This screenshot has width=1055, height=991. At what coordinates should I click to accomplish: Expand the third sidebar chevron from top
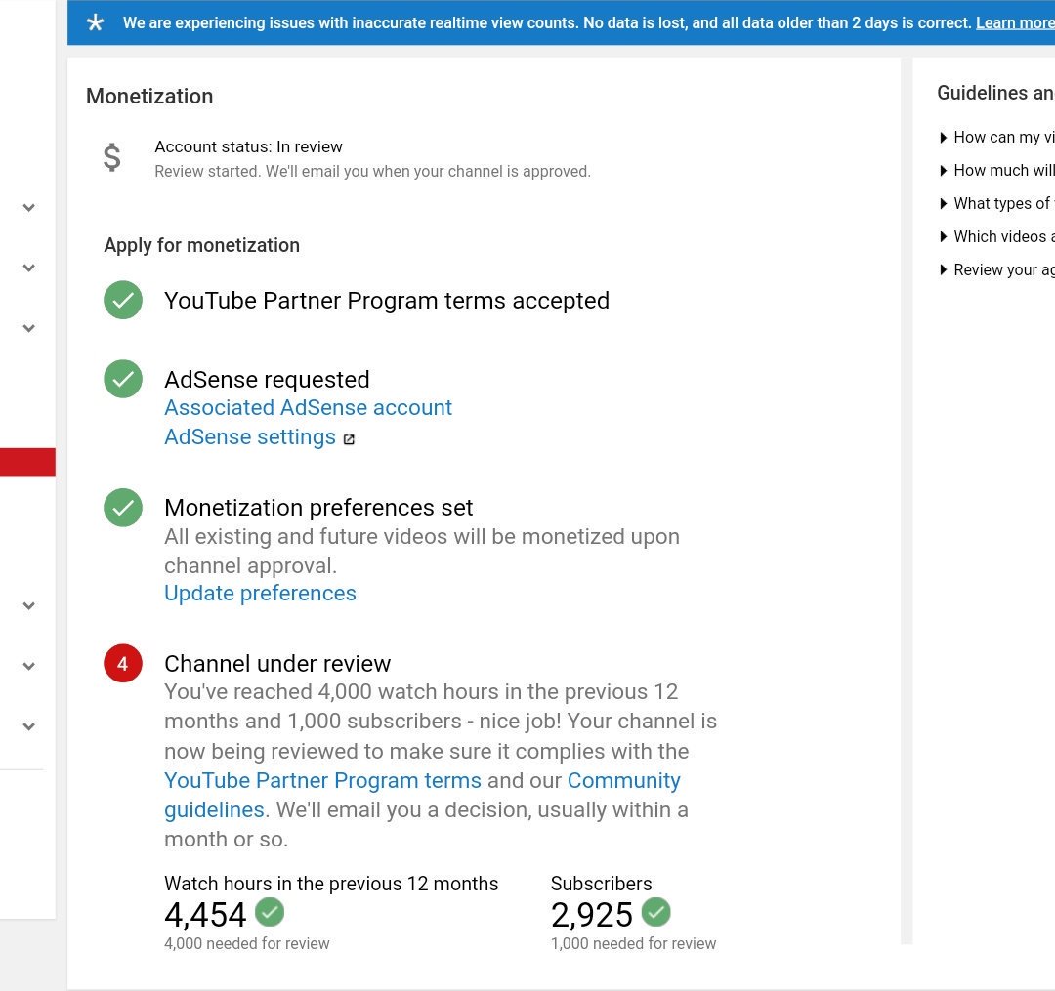click(29, 329)
